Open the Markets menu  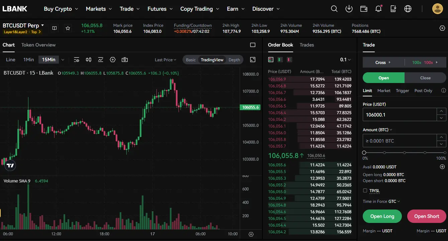coord(99,9)
